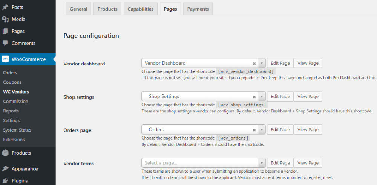Expand the Vendor dashboard page dropdown arrow
Viewport: 377px width, 185px height.
(x=262, y=64)
